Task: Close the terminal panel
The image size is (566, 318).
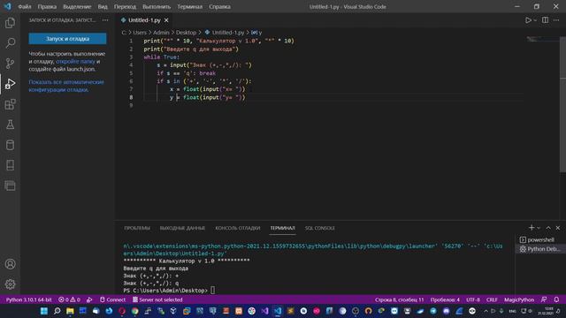Action: [558, 228]
